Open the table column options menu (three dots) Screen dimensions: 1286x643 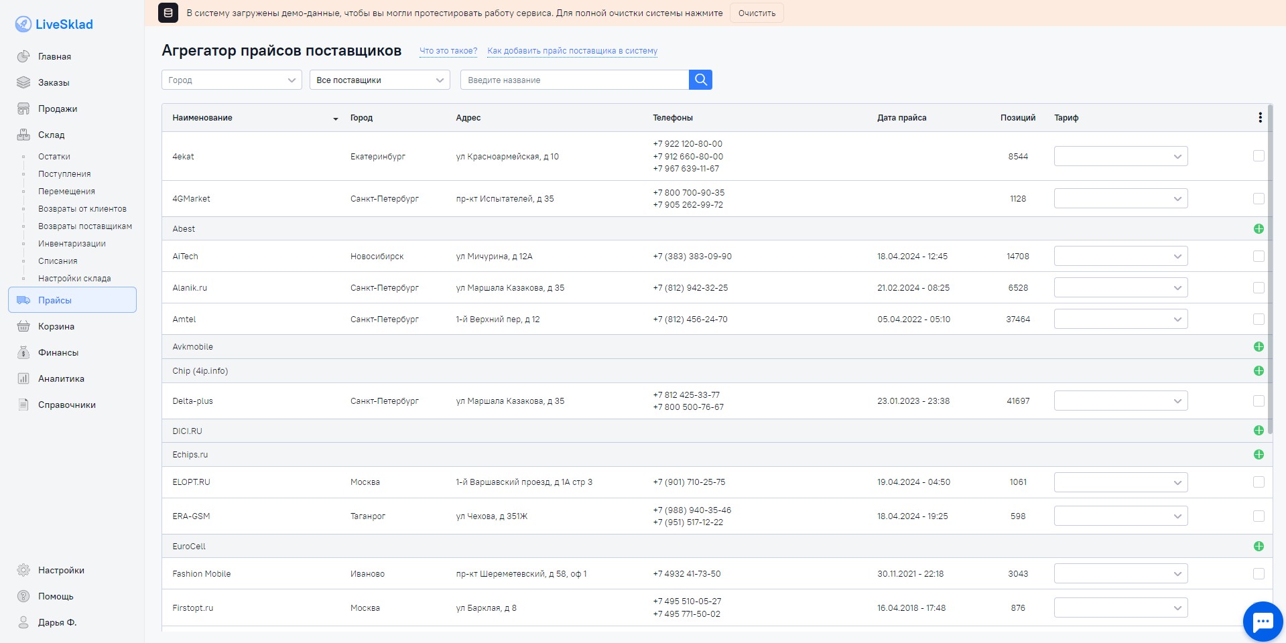(1260, 118)
